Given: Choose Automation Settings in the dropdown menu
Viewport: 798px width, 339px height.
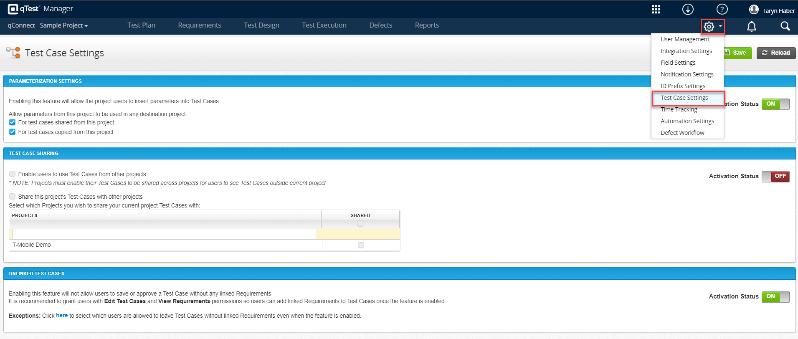Looking at the screenshot, I should pos(687,121).
